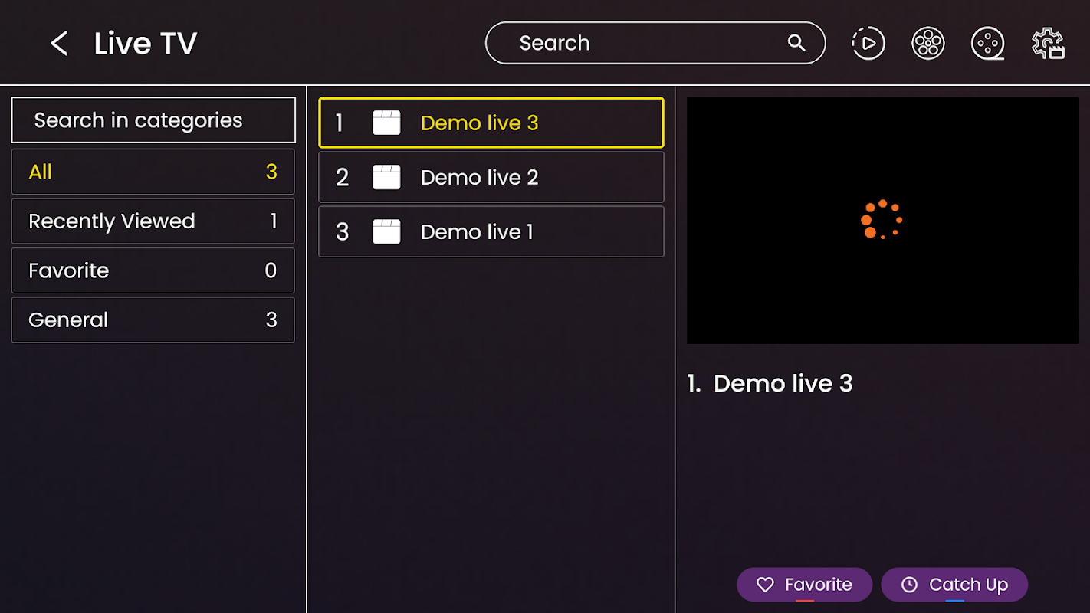Focus the top Search field
This screenshot has height=613, width=1090.
point(655,43)
